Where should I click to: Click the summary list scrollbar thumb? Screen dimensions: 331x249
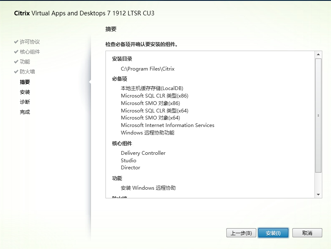point(319,115)
